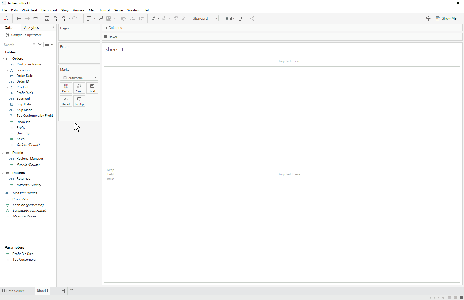Click the Share workbook icon
The height and width of the screenshot is (300, 464).
click(252, 18)
